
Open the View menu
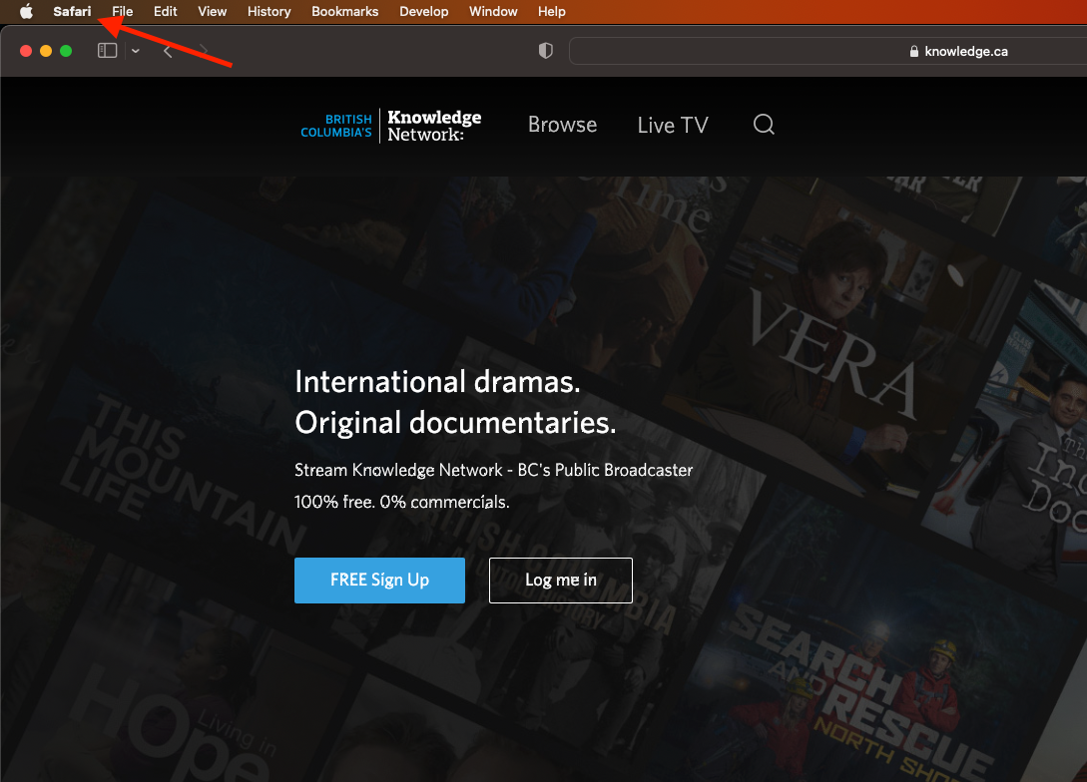[213, 11]
